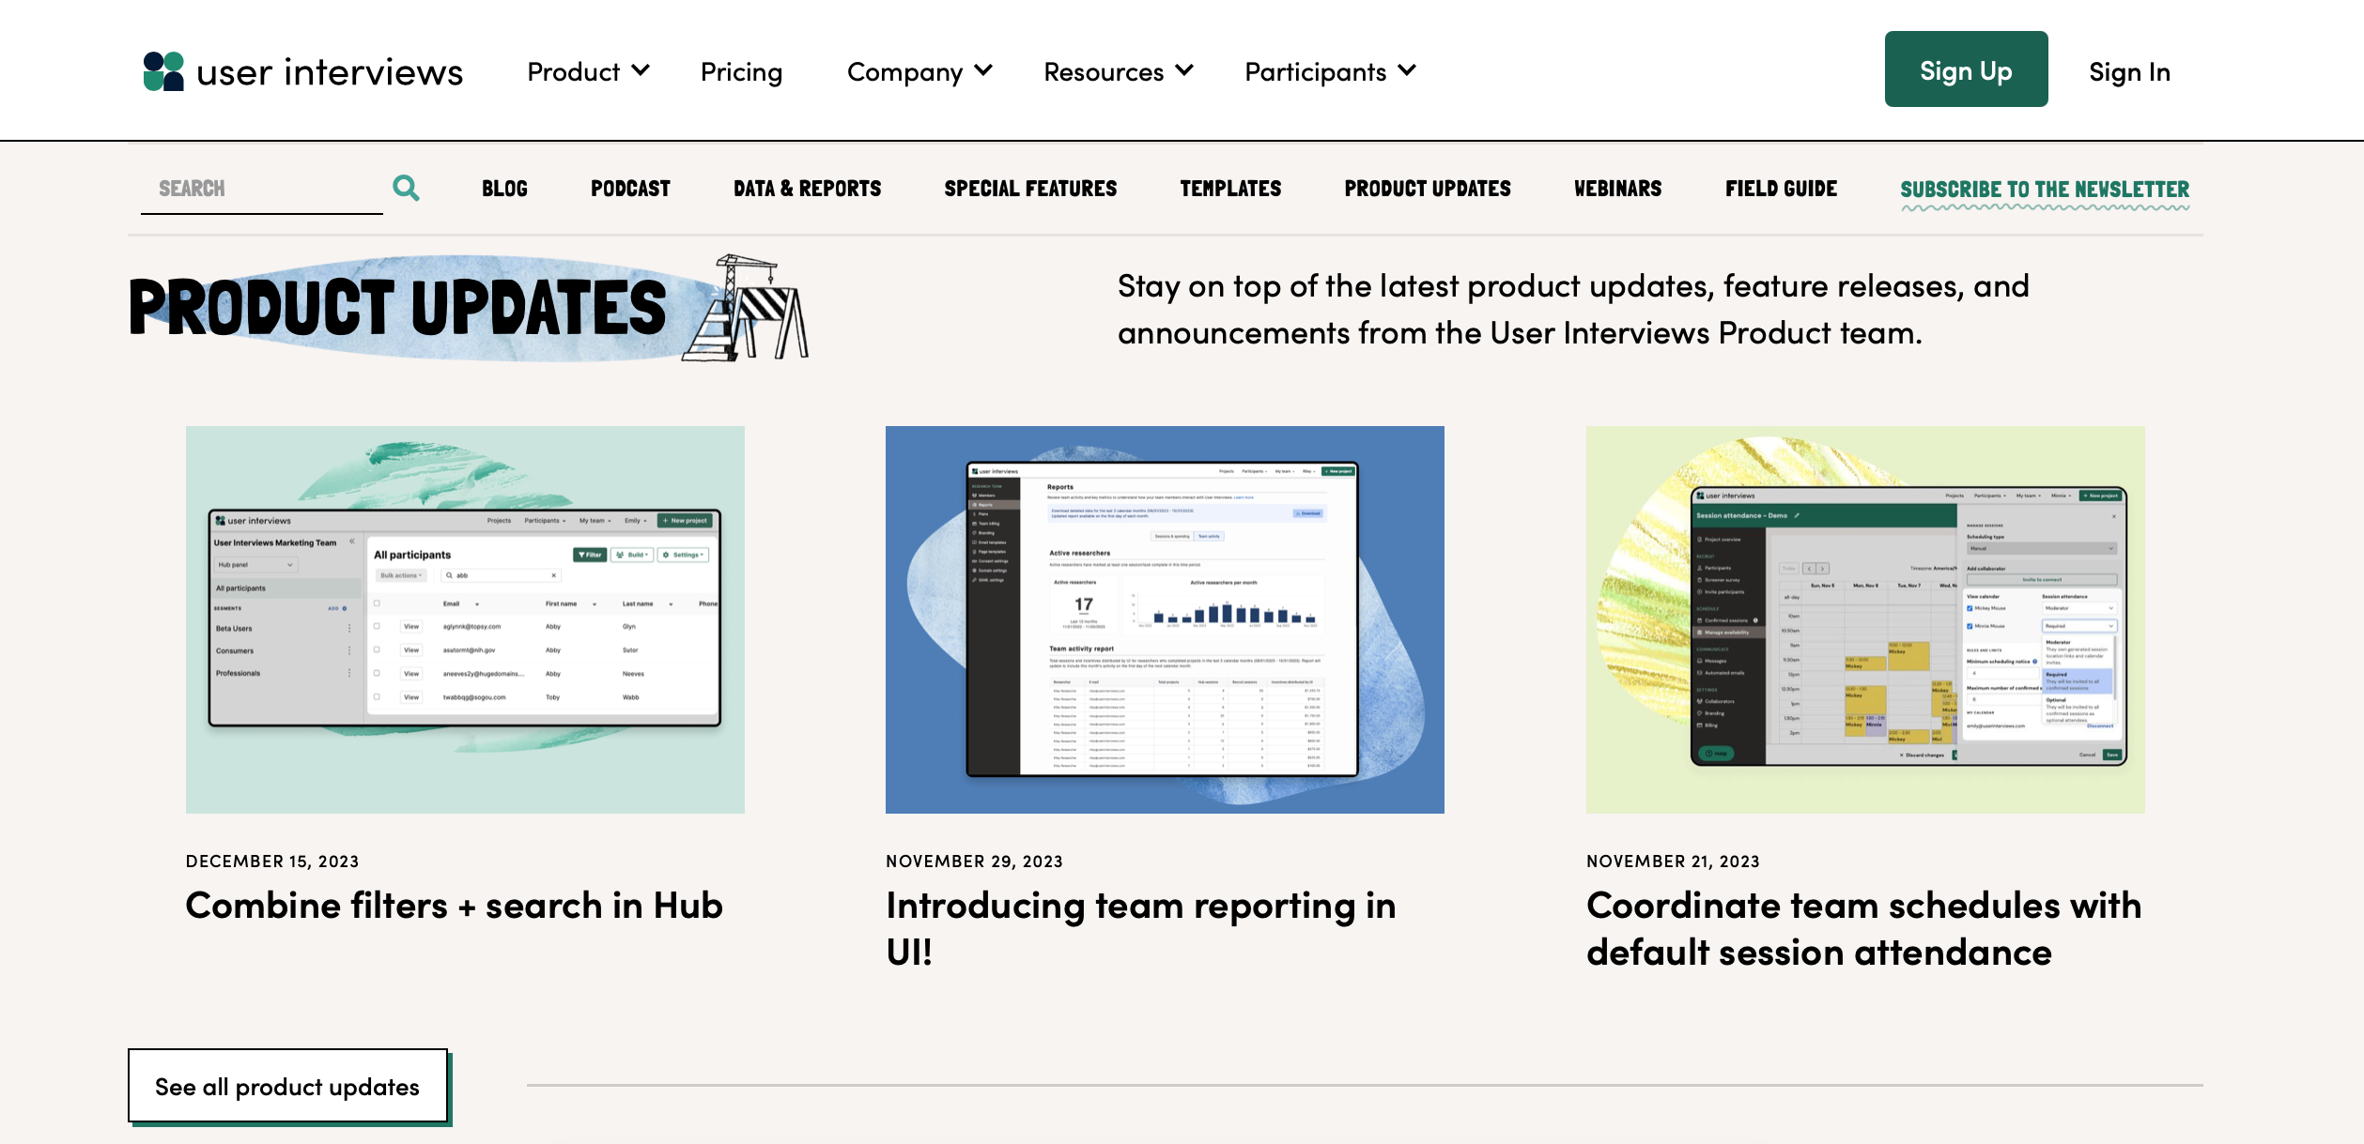Click See all product updates button
Screen dimensions: 2364x1144
(287, 1086)
